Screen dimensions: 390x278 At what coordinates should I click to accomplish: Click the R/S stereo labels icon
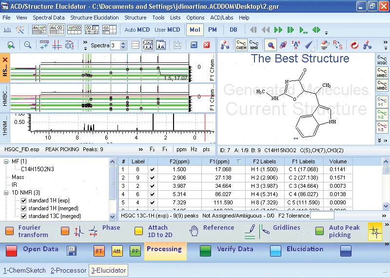[x=338, y=45]
